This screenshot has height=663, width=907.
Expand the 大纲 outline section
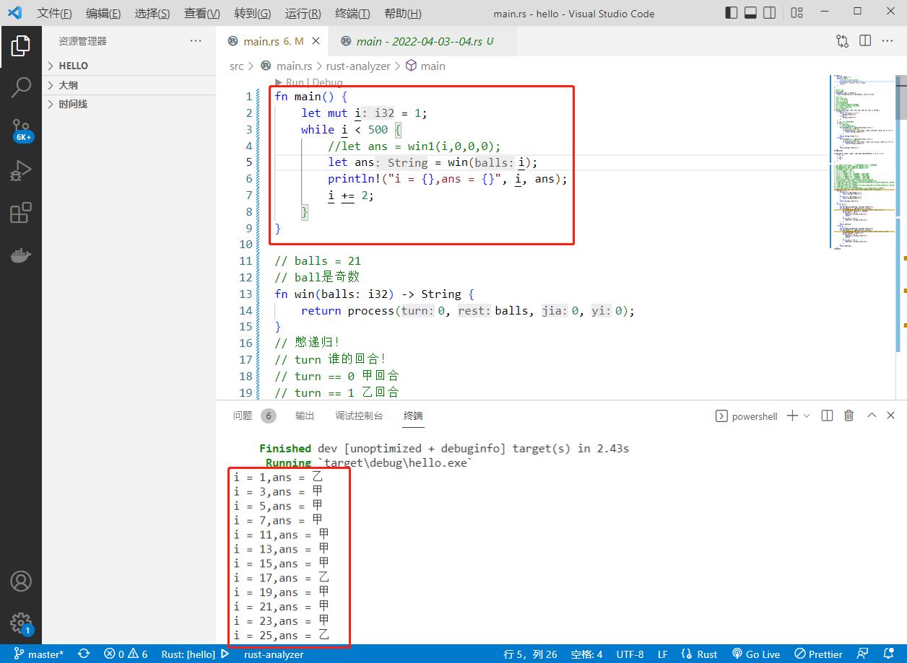129,85
